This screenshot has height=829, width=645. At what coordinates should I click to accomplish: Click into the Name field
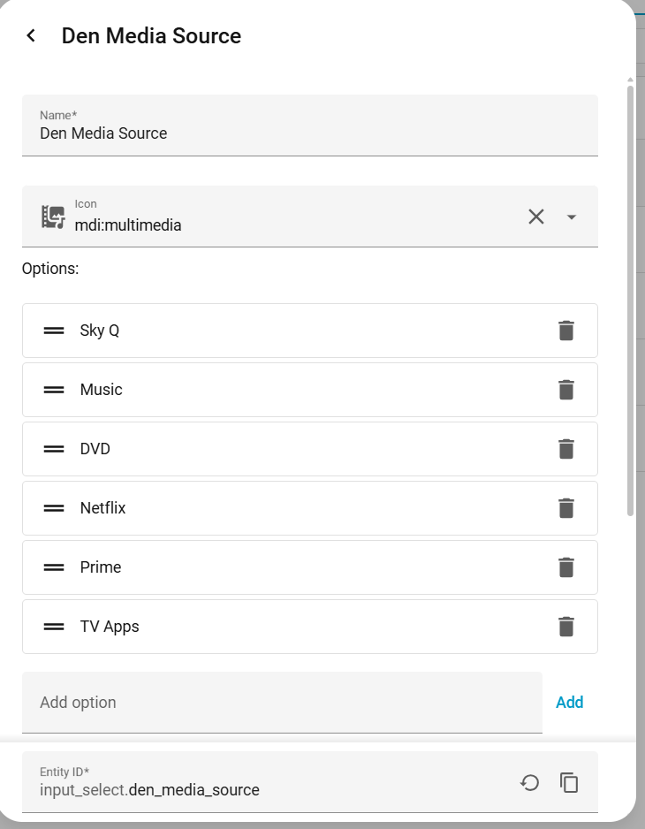click(309, 133)
